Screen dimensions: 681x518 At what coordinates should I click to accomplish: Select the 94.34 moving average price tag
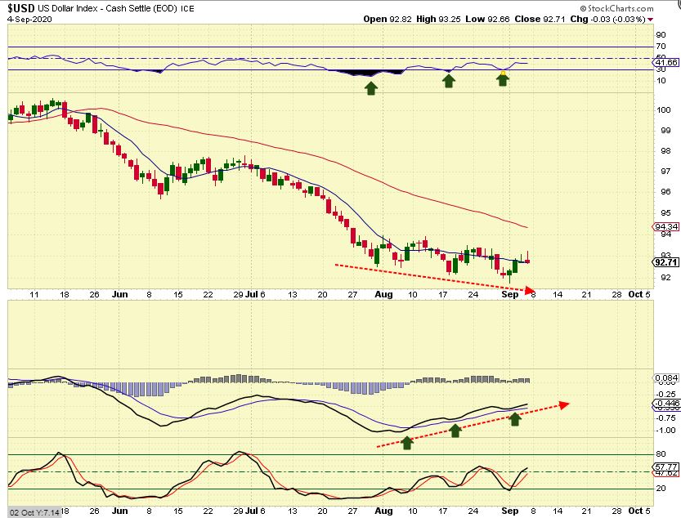(x=663, y=226)
